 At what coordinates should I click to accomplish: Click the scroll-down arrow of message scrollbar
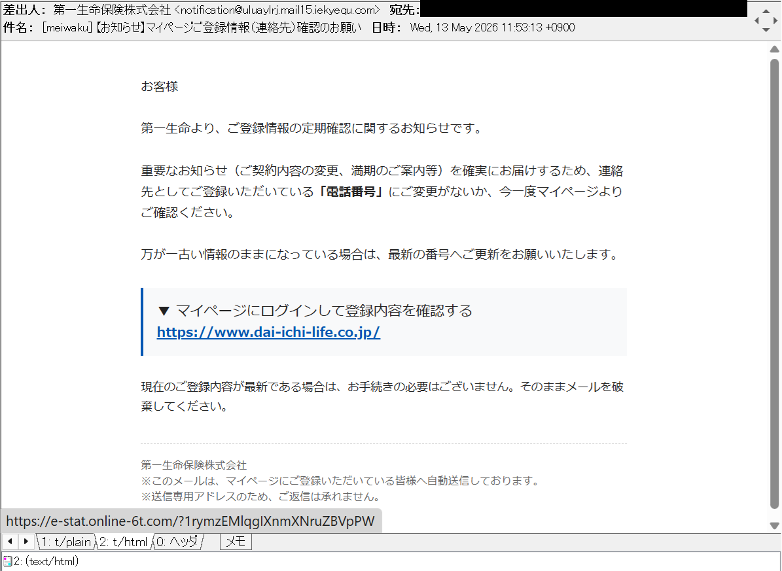coord(774,526)
